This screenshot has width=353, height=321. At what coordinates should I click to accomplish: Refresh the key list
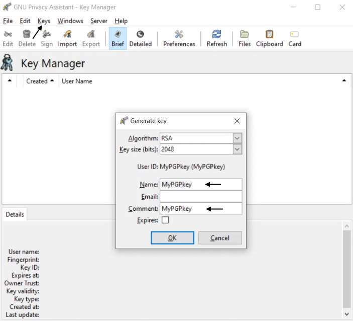[217, 38]
